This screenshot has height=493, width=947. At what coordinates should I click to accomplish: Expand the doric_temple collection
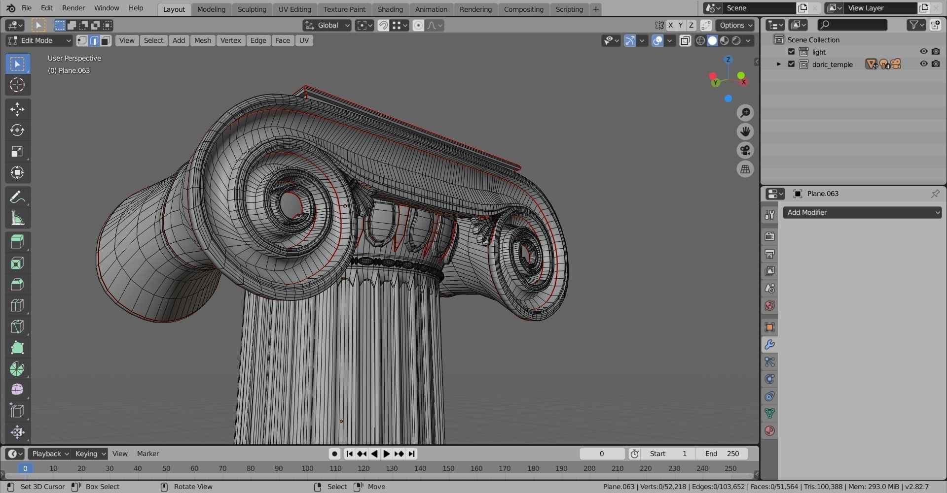coord(779,64)
